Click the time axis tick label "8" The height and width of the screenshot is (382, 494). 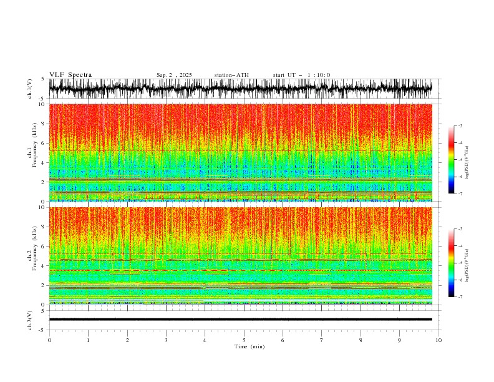coord(361,340)
